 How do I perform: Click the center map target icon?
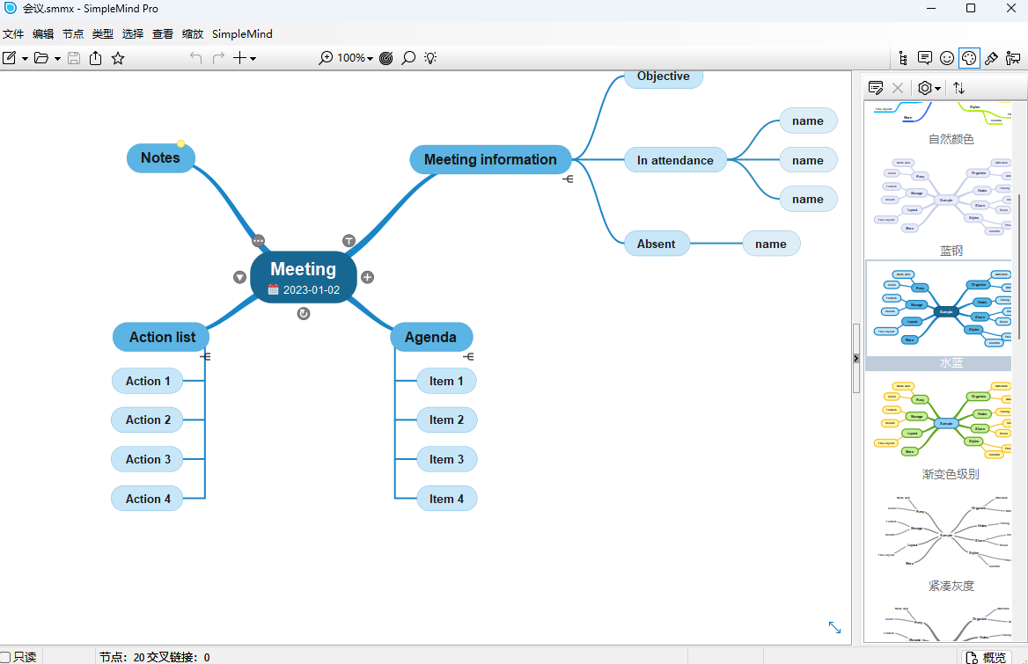pos(387,58)
